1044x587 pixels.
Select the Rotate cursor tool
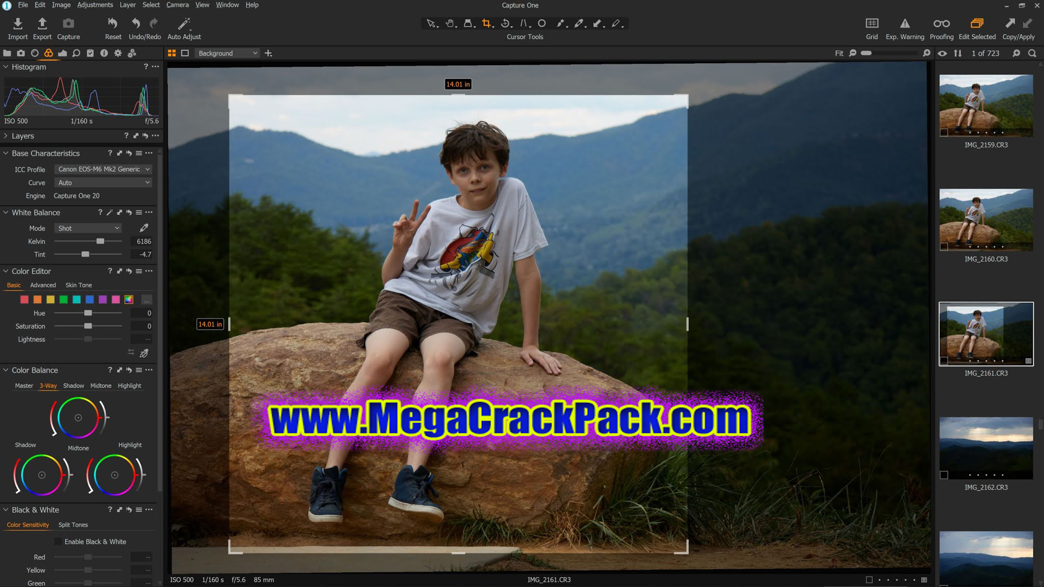[x=505, y=23]
